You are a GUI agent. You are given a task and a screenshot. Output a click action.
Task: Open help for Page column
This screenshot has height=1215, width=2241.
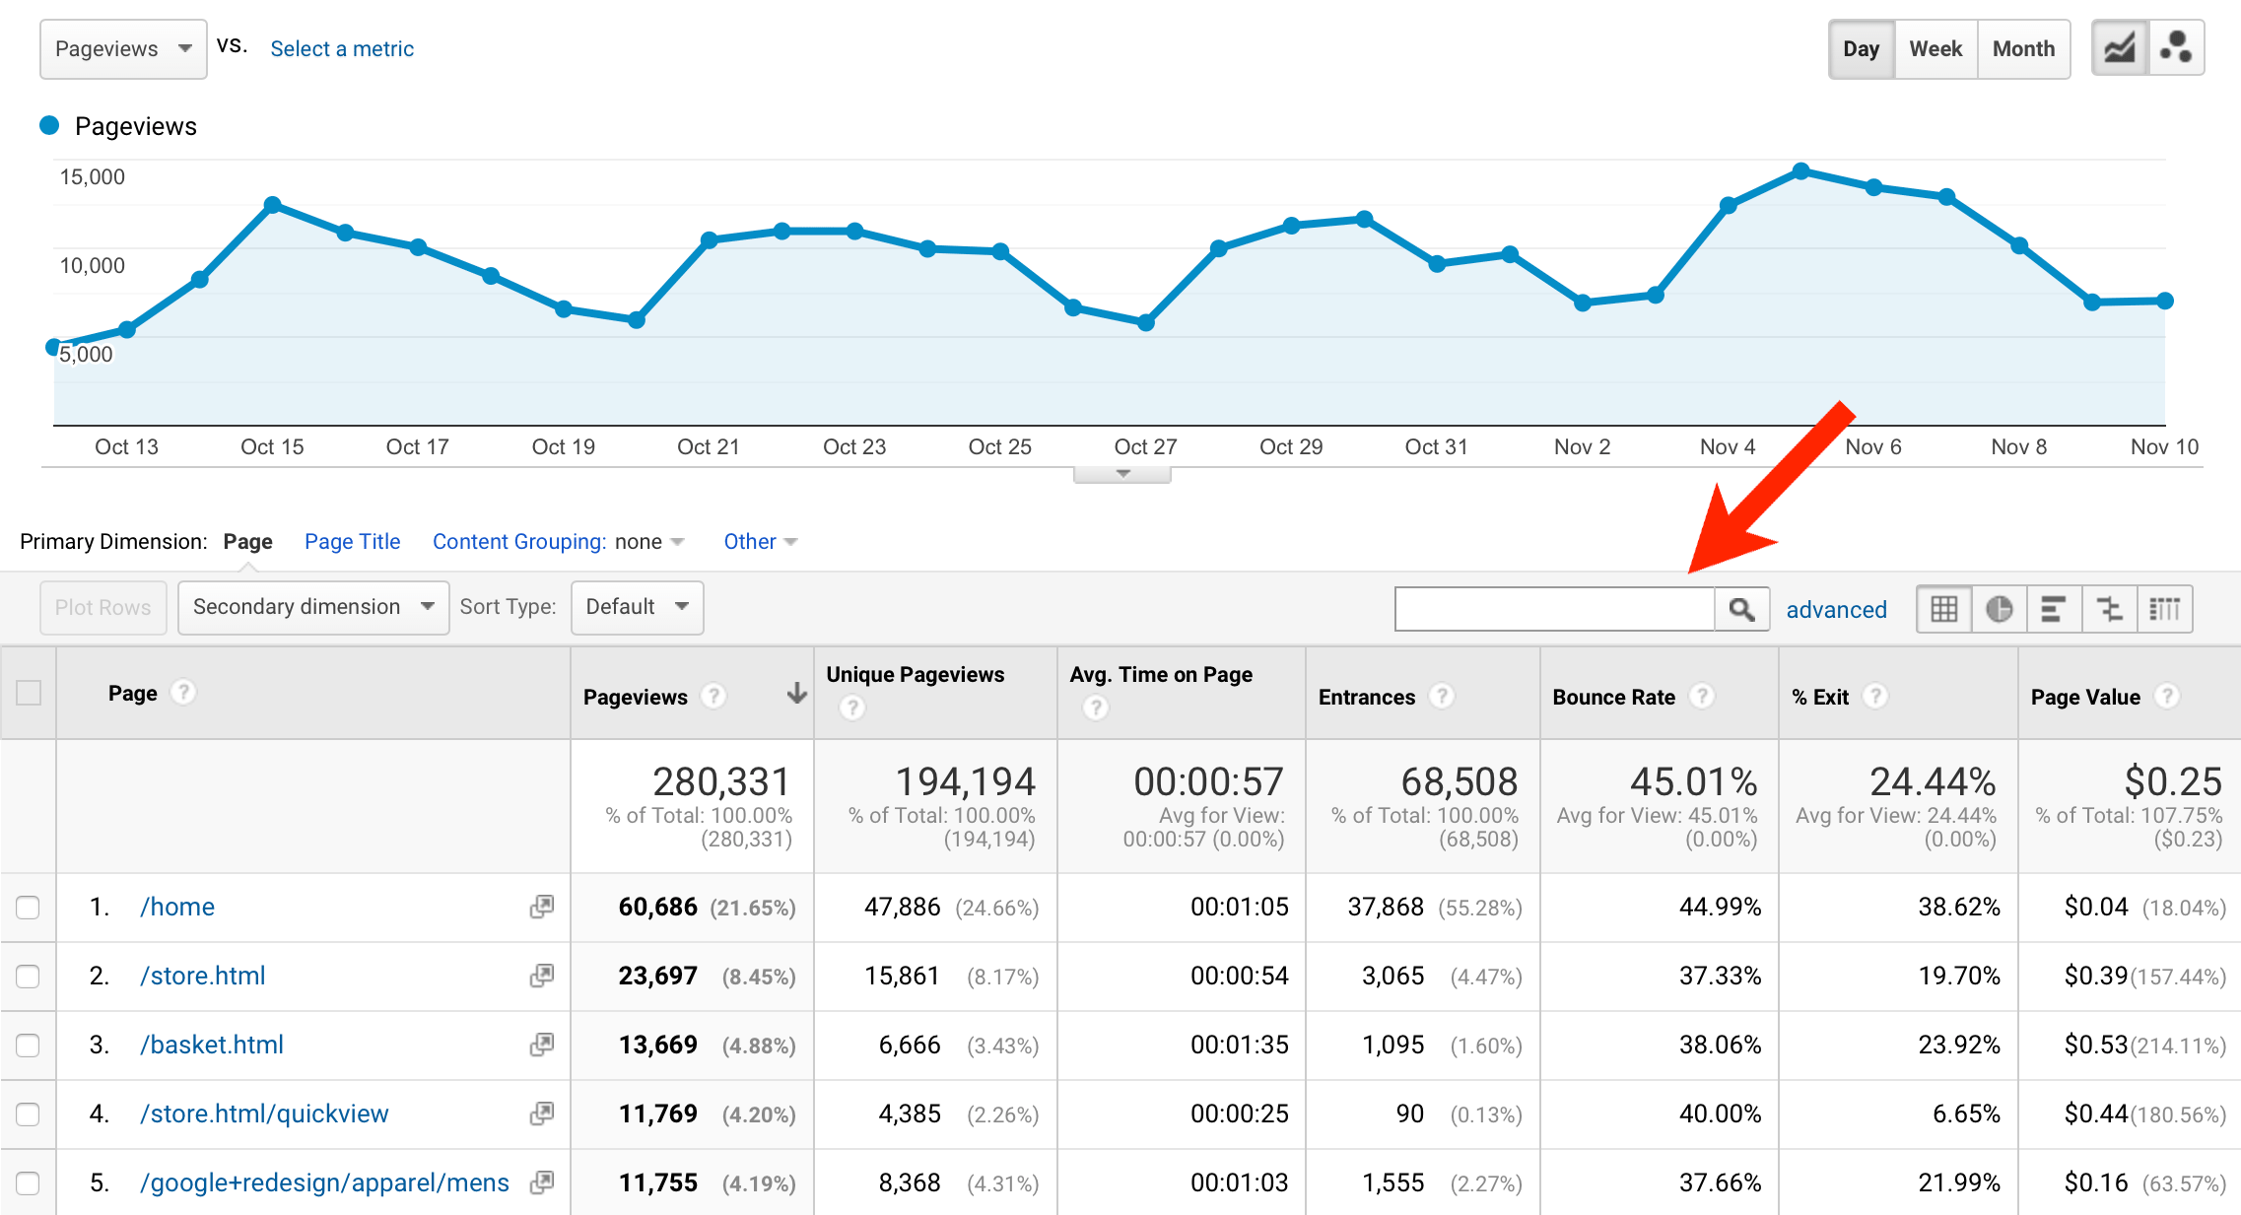(x=182, y=693)
